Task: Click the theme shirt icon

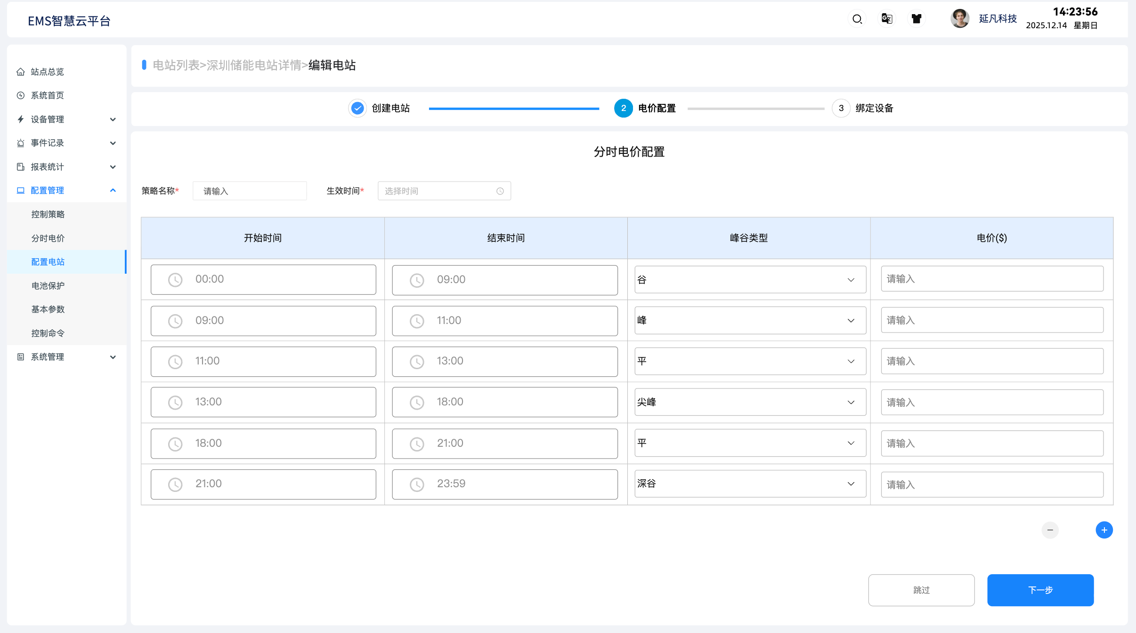Action: (917, 19)
